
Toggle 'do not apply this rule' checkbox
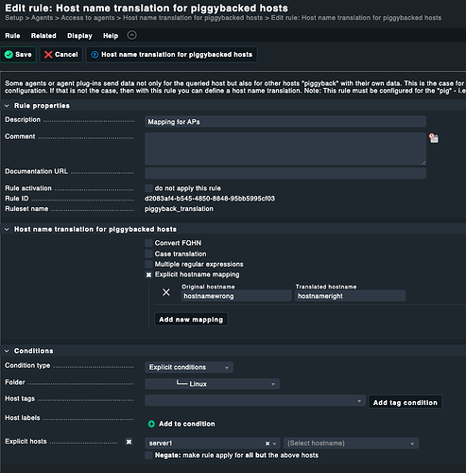(x=148, y=188)
